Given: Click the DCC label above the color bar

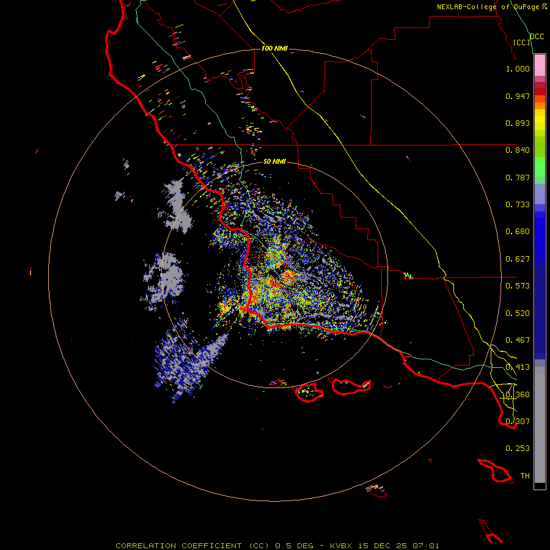Looking at the screenshot, I should 537,37.
